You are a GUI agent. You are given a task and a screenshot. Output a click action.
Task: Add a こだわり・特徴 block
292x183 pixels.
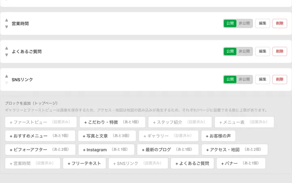pos(112,122)
